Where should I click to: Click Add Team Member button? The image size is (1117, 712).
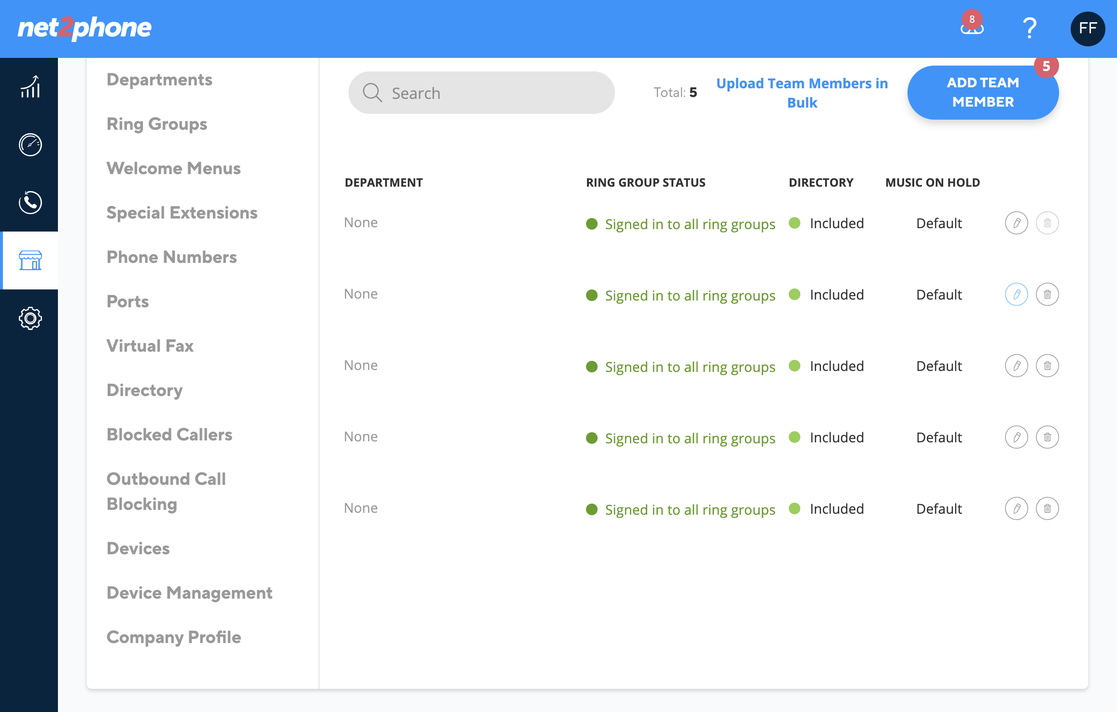(983, 93)
